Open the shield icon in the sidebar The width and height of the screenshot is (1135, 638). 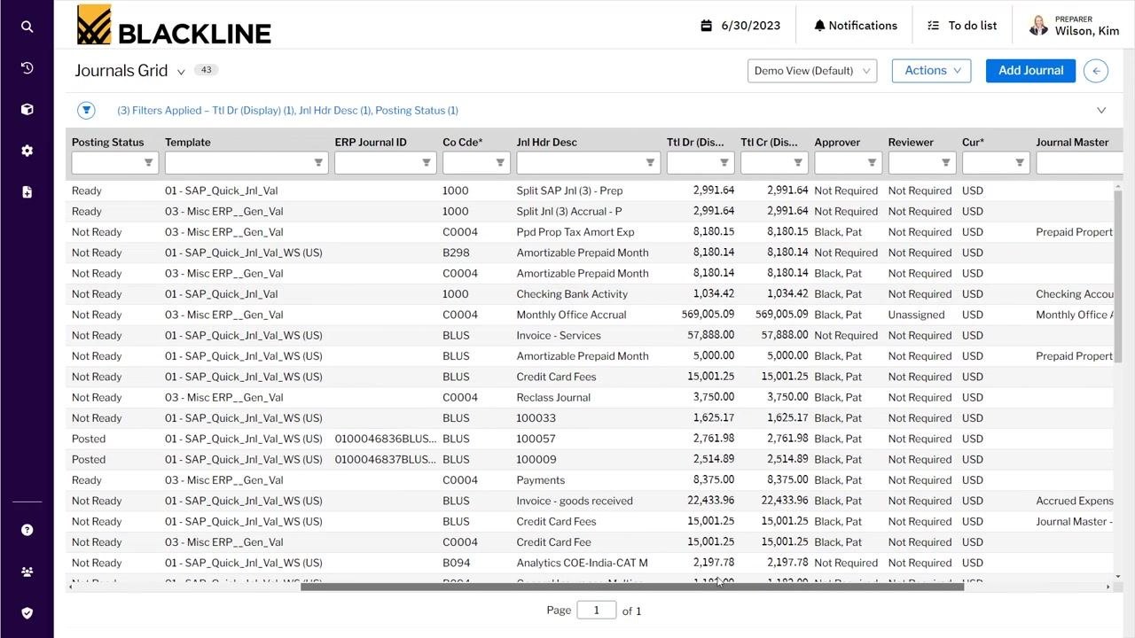click(x=27, y=612)
